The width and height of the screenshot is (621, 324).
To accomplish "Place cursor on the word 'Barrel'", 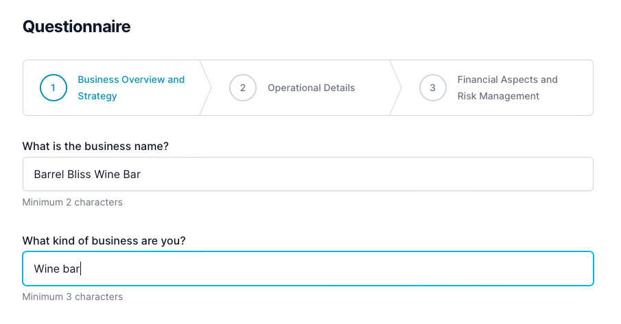I will point(49,175).
